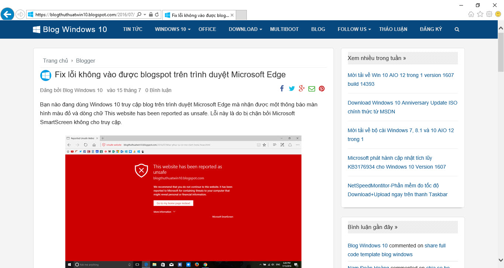Share the post on Google Plus
The height and width of the screenshot is (268, 504).
(x=302, y=88)
